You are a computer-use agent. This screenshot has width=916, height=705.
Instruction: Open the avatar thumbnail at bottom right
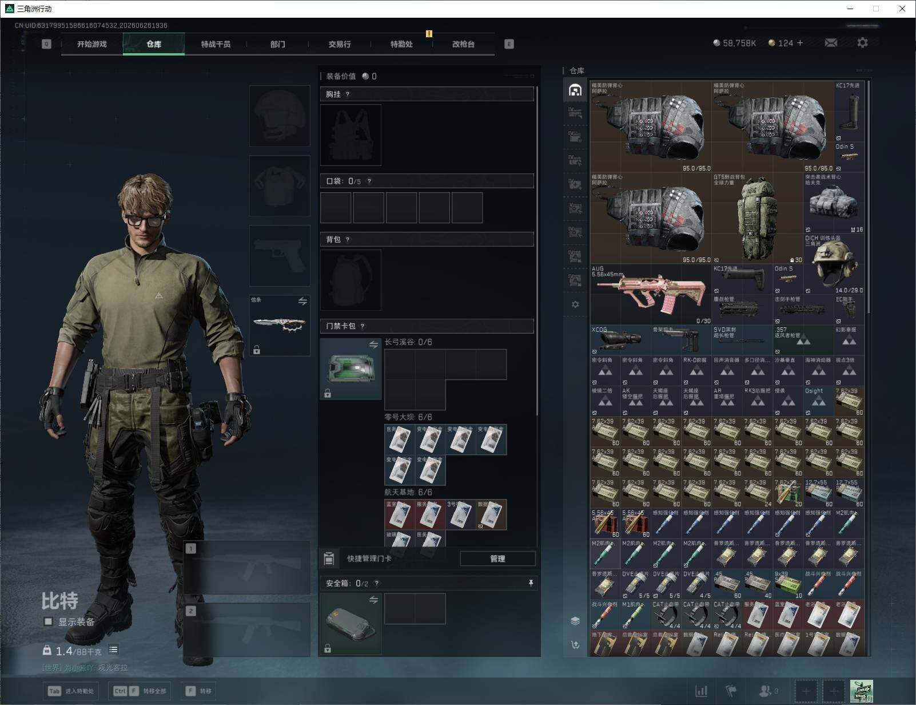(x=861, y=691)
